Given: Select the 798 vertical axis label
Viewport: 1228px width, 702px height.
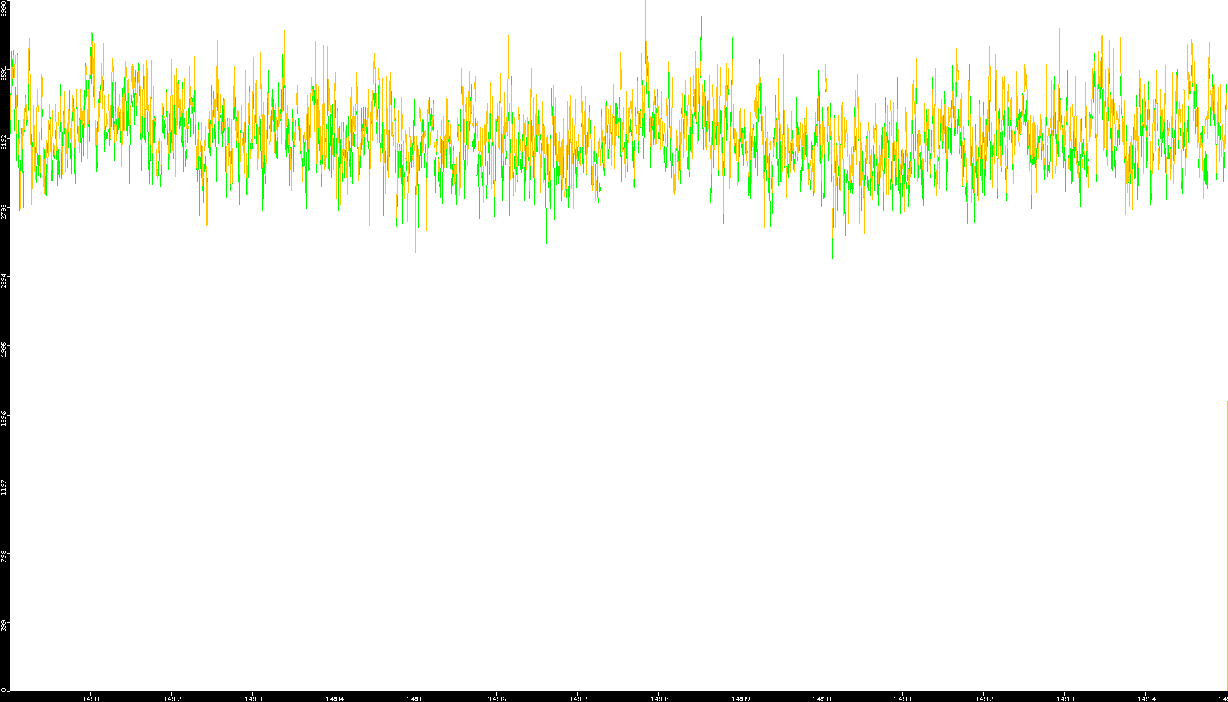Looking at the screenshot, I should 4,555.
